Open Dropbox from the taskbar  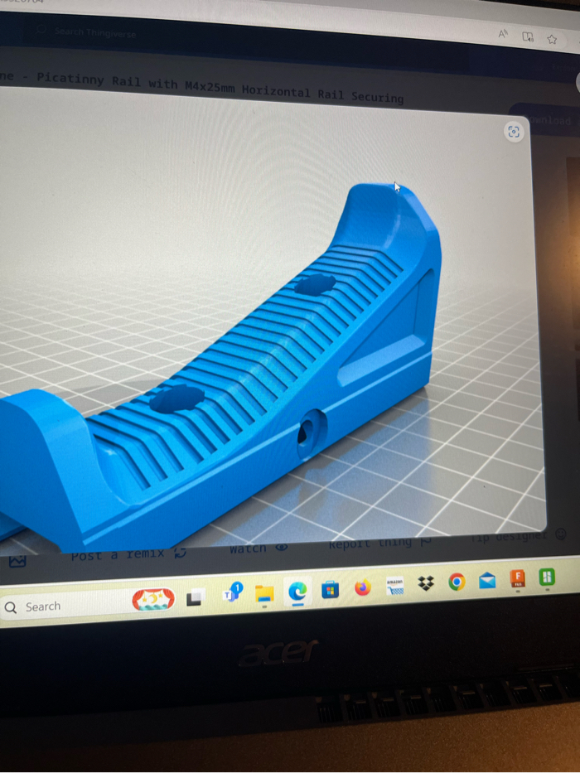(x=426, y=584)
